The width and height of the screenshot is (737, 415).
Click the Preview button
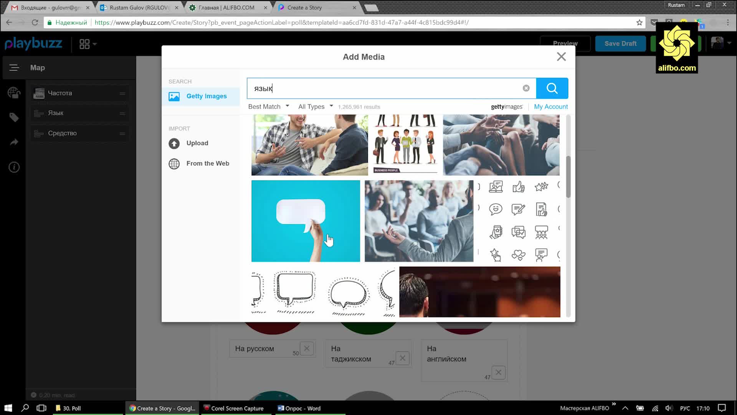coord(565,43)
